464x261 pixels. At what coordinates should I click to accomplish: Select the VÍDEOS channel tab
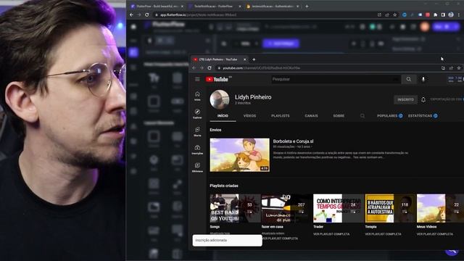coord(249,116)
